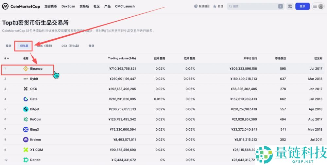Click the watchlist star icon

tap(215, 7)
